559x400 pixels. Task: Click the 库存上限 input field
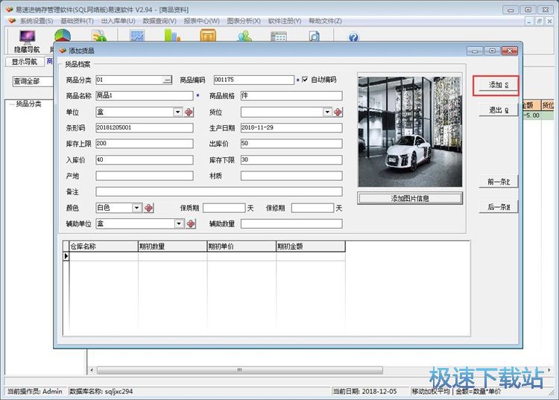(x=145, y=144)
